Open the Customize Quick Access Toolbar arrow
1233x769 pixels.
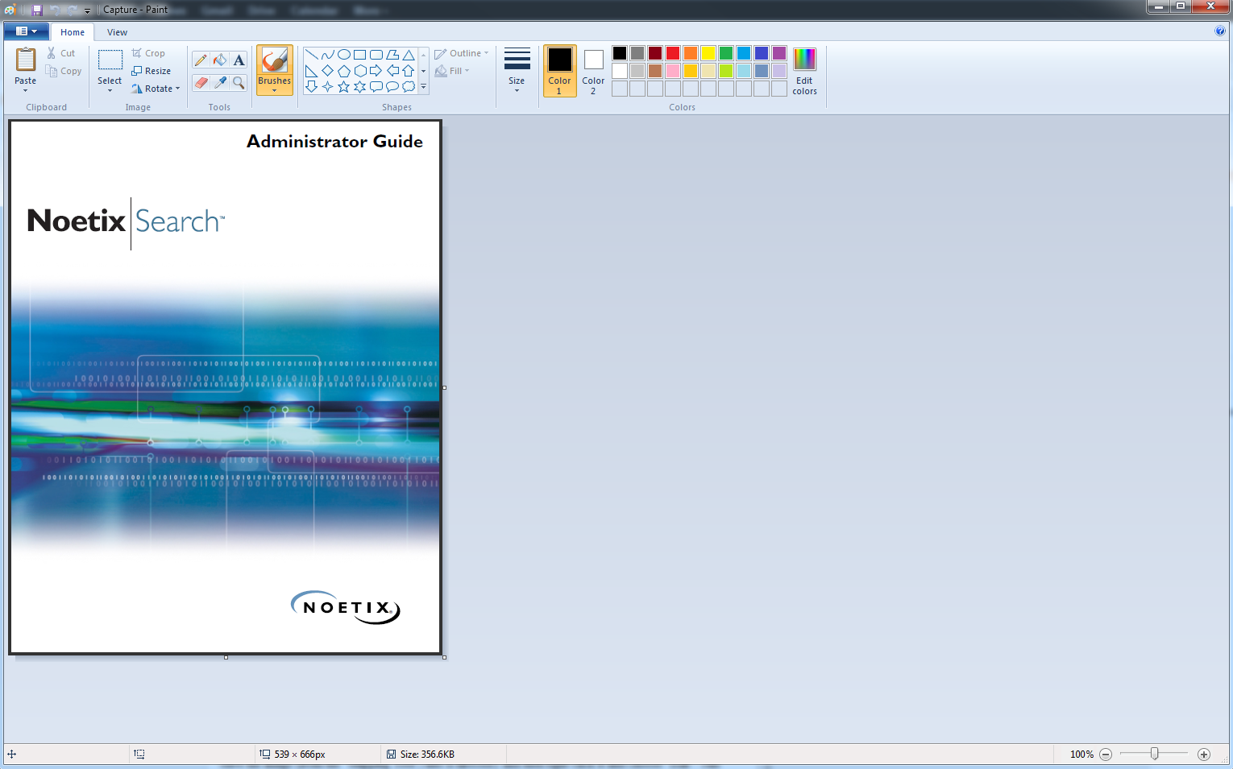coord(87,10)
